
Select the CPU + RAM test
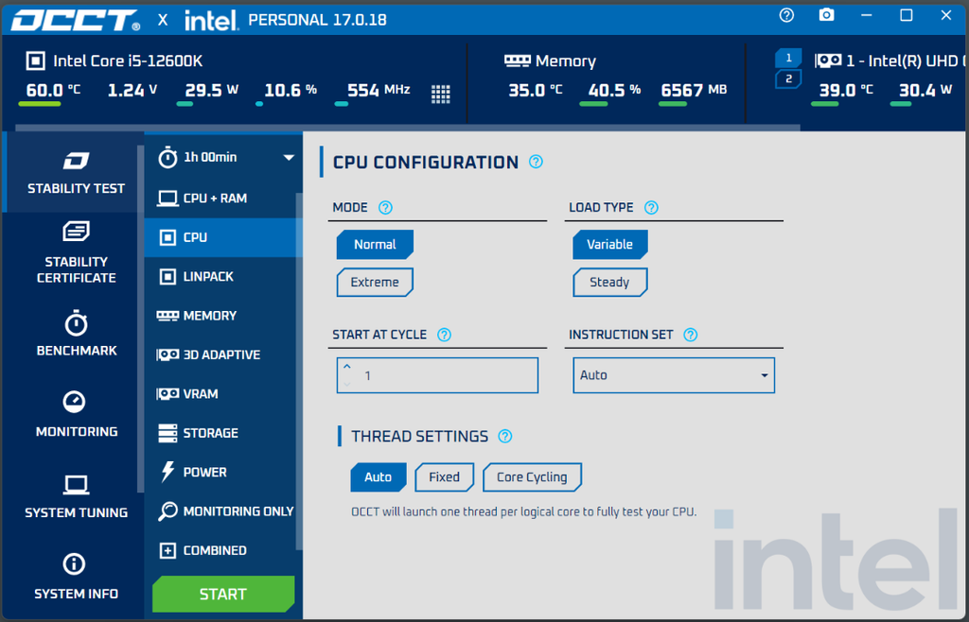(x=220, y=199)
